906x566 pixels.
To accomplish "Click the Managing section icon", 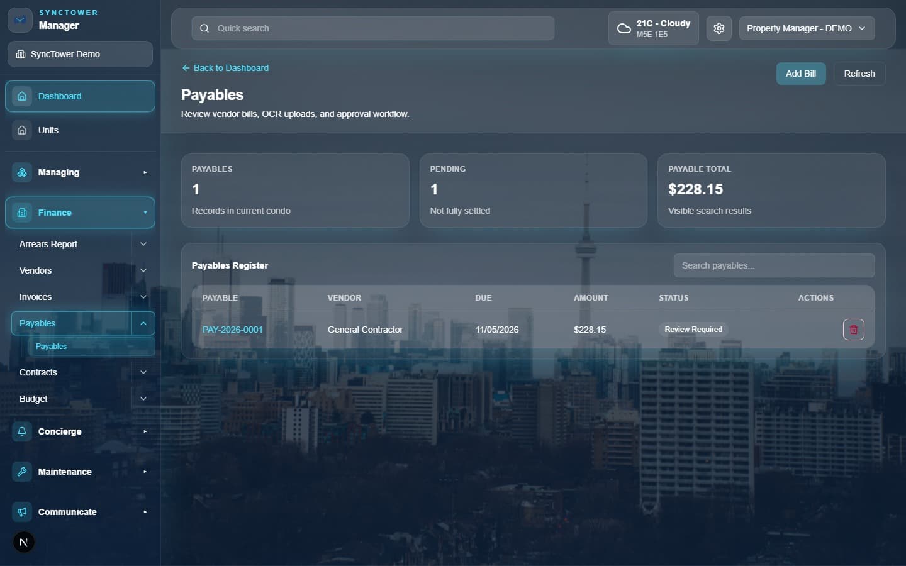I will coord(22,172).
